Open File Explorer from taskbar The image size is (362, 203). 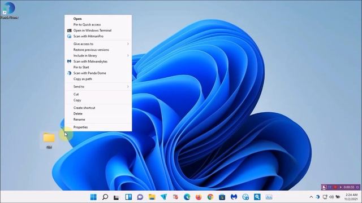tap(152, 197)
